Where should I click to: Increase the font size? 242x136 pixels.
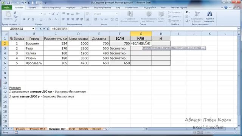point(53,14)
